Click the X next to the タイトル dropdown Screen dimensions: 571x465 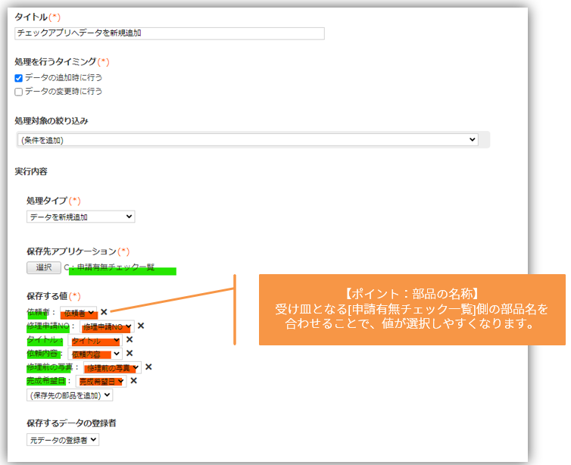click(x=129, y=339)
